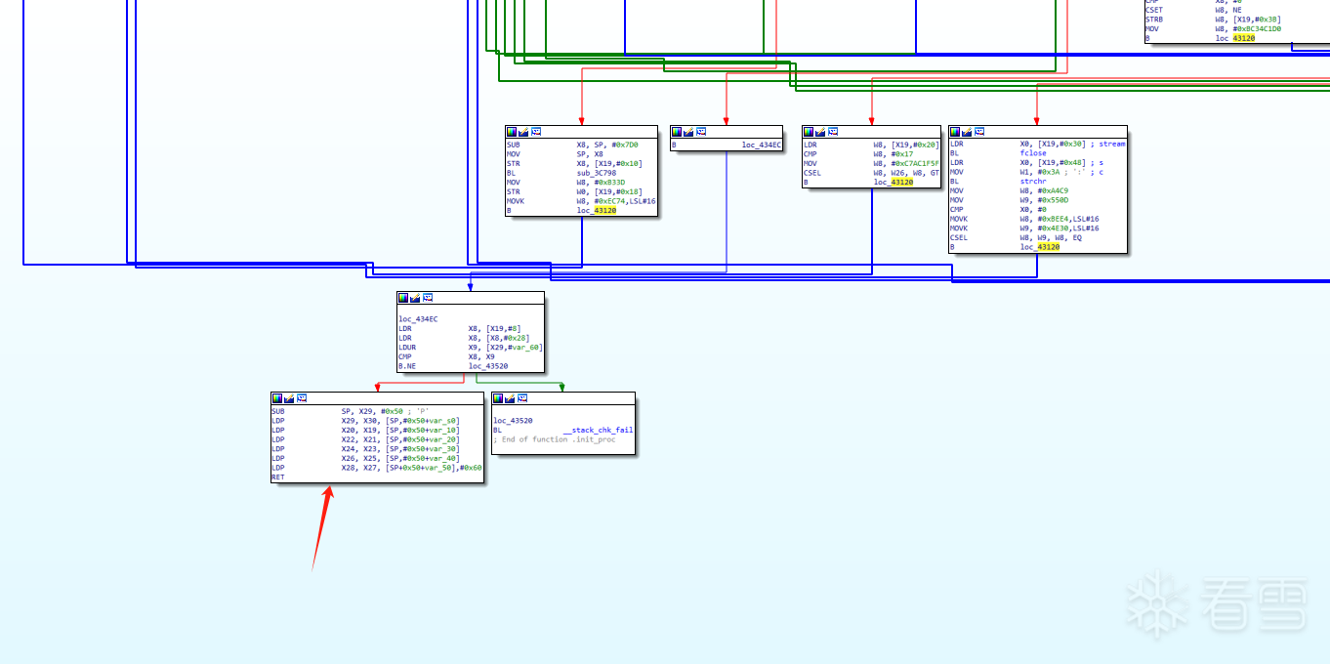The width and height of the screenshot is (1330, 664).
Task: Select 'CMP W8, #0x17' instruction
Action: click(x=858, y=153)
